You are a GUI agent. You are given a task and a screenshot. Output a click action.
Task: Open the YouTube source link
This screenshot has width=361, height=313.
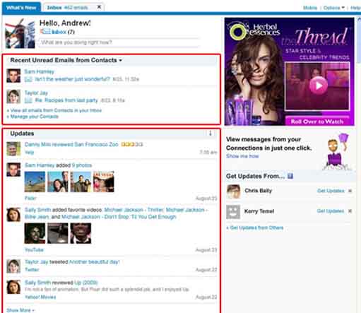[34, 250]
